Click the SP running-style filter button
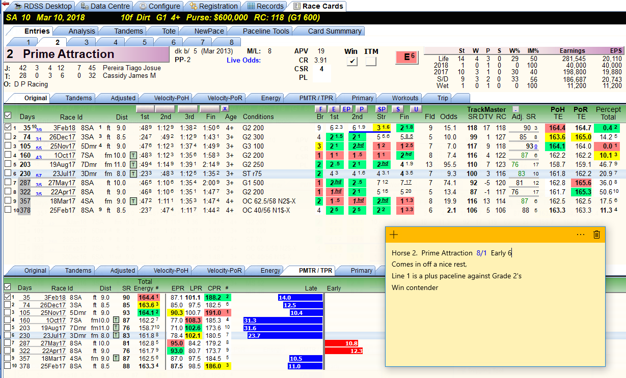 (x=382, y=109)
